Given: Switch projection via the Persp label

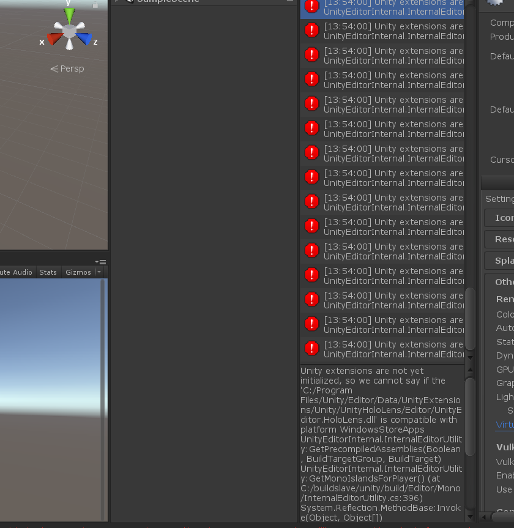Looking at the screenshot, I should tap(67, 69).
